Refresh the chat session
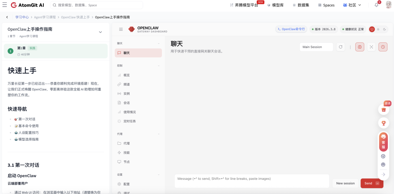The height and width of the screenshot is (194, 394). click(340, 47)
